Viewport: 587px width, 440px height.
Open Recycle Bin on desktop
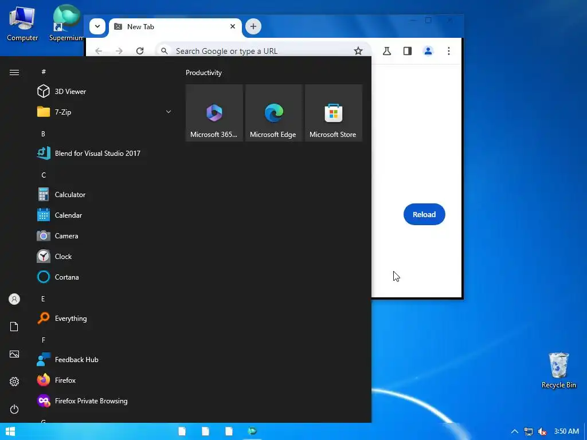coord(558,371)
